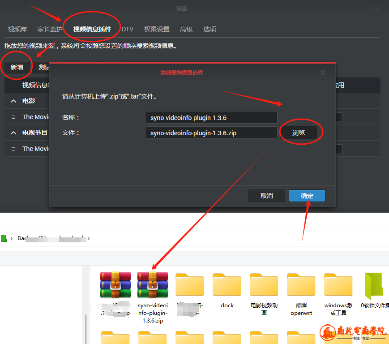This screenshot has width=389, height=344.
Task: Collapse the 电视节目 group
Action: pyautogui.click(x=13, y=133)
